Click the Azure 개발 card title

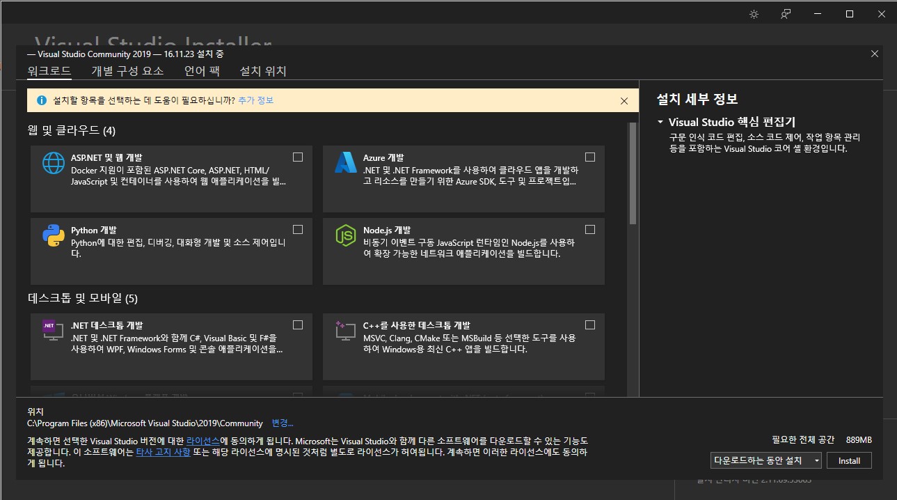(x=383, y=158)
